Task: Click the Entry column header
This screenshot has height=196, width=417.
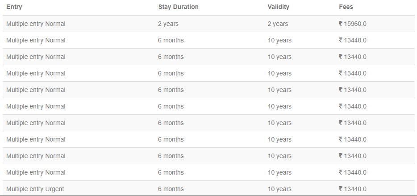Action: click(14, 7)
